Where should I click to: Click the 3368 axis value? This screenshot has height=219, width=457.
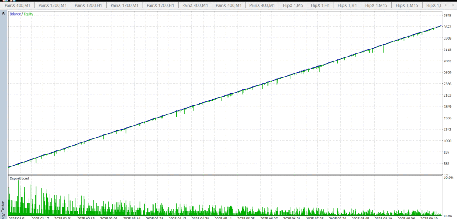pyautogui.click(x=447, y=38)
